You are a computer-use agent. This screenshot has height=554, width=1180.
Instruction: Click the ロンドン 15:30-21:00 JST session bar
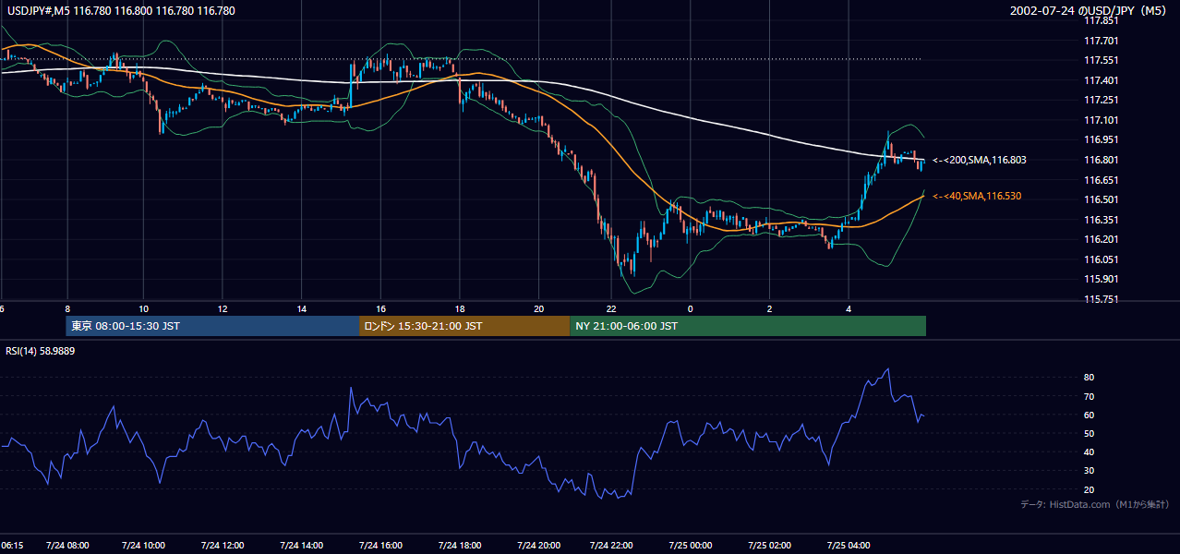464,326
